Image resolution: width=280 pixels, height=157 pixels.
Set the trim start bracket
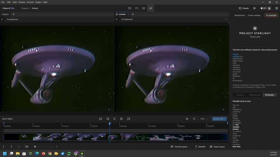click(4, 147)
